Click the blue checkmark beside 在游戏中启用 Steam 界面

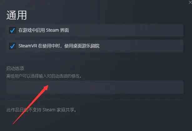13,30
